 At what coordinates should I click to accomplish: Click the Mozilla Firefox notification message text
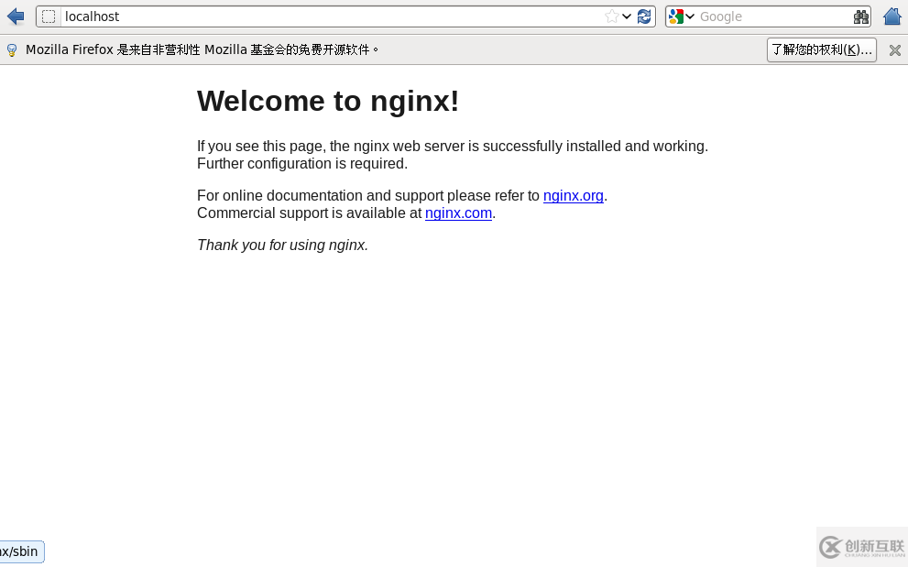(x=202, y=49)
